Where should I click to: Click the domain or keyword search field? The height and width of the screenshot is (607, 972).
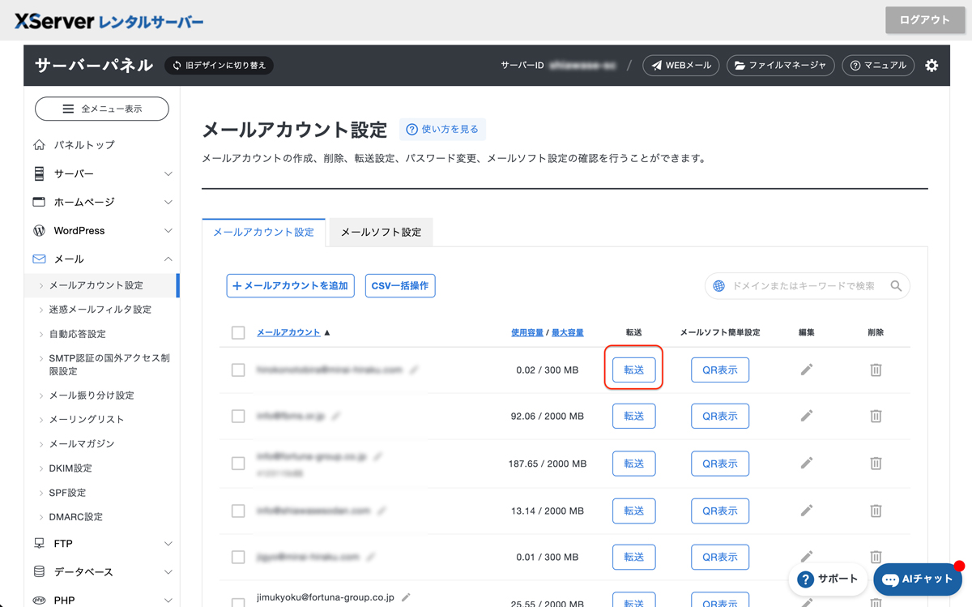coord(802,286)
